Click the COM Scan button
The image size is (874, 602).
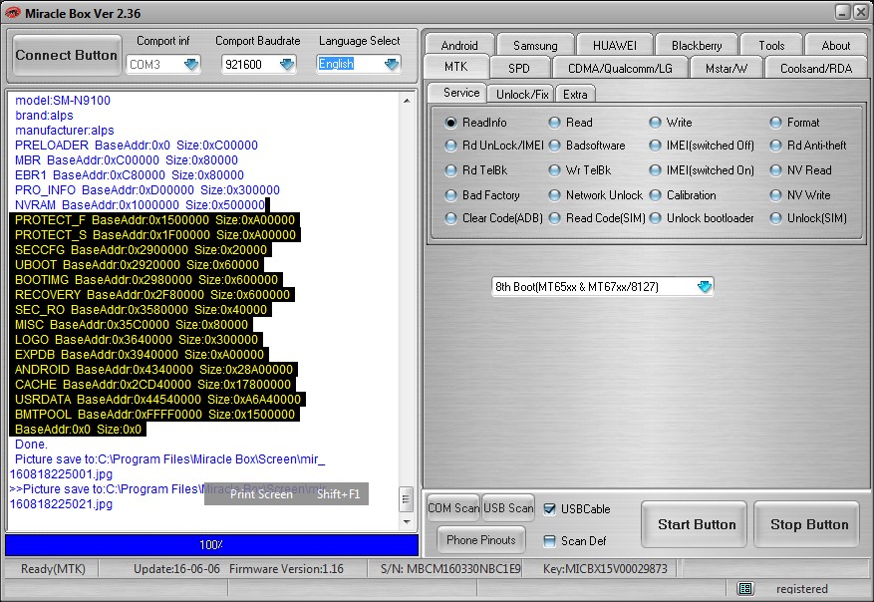(x=453, y=507)
